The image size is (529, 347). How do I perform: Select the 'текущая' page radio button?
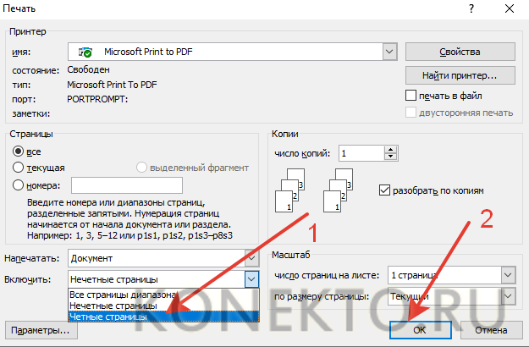[18, 168]
